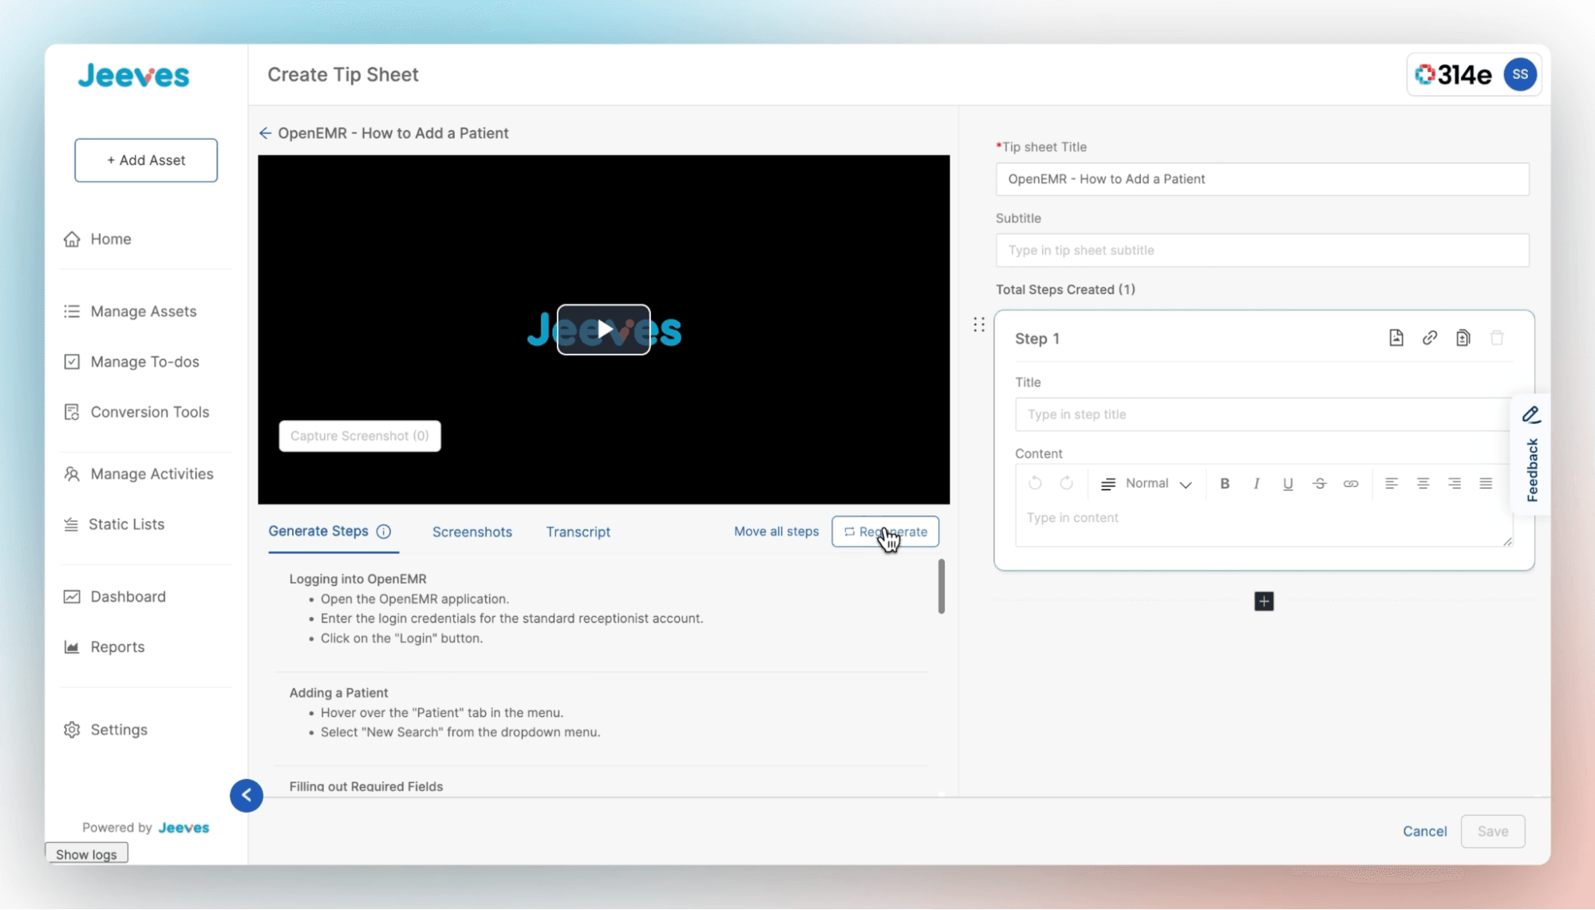This screenshot has width=1595, height=910.
Task: Click the + Add Asset button
Action: click(x=146, y=160)
